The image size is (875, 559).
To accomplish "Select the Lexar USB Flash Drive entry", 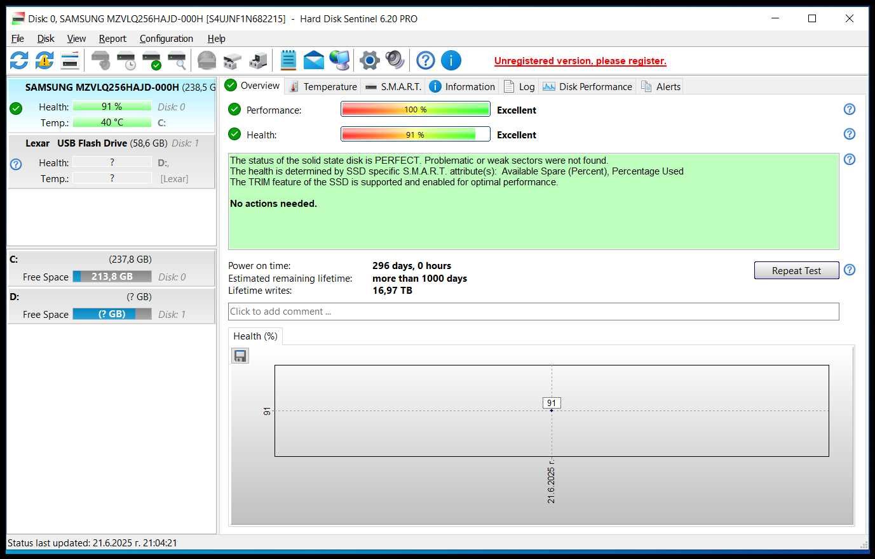I will coord(112,161).
